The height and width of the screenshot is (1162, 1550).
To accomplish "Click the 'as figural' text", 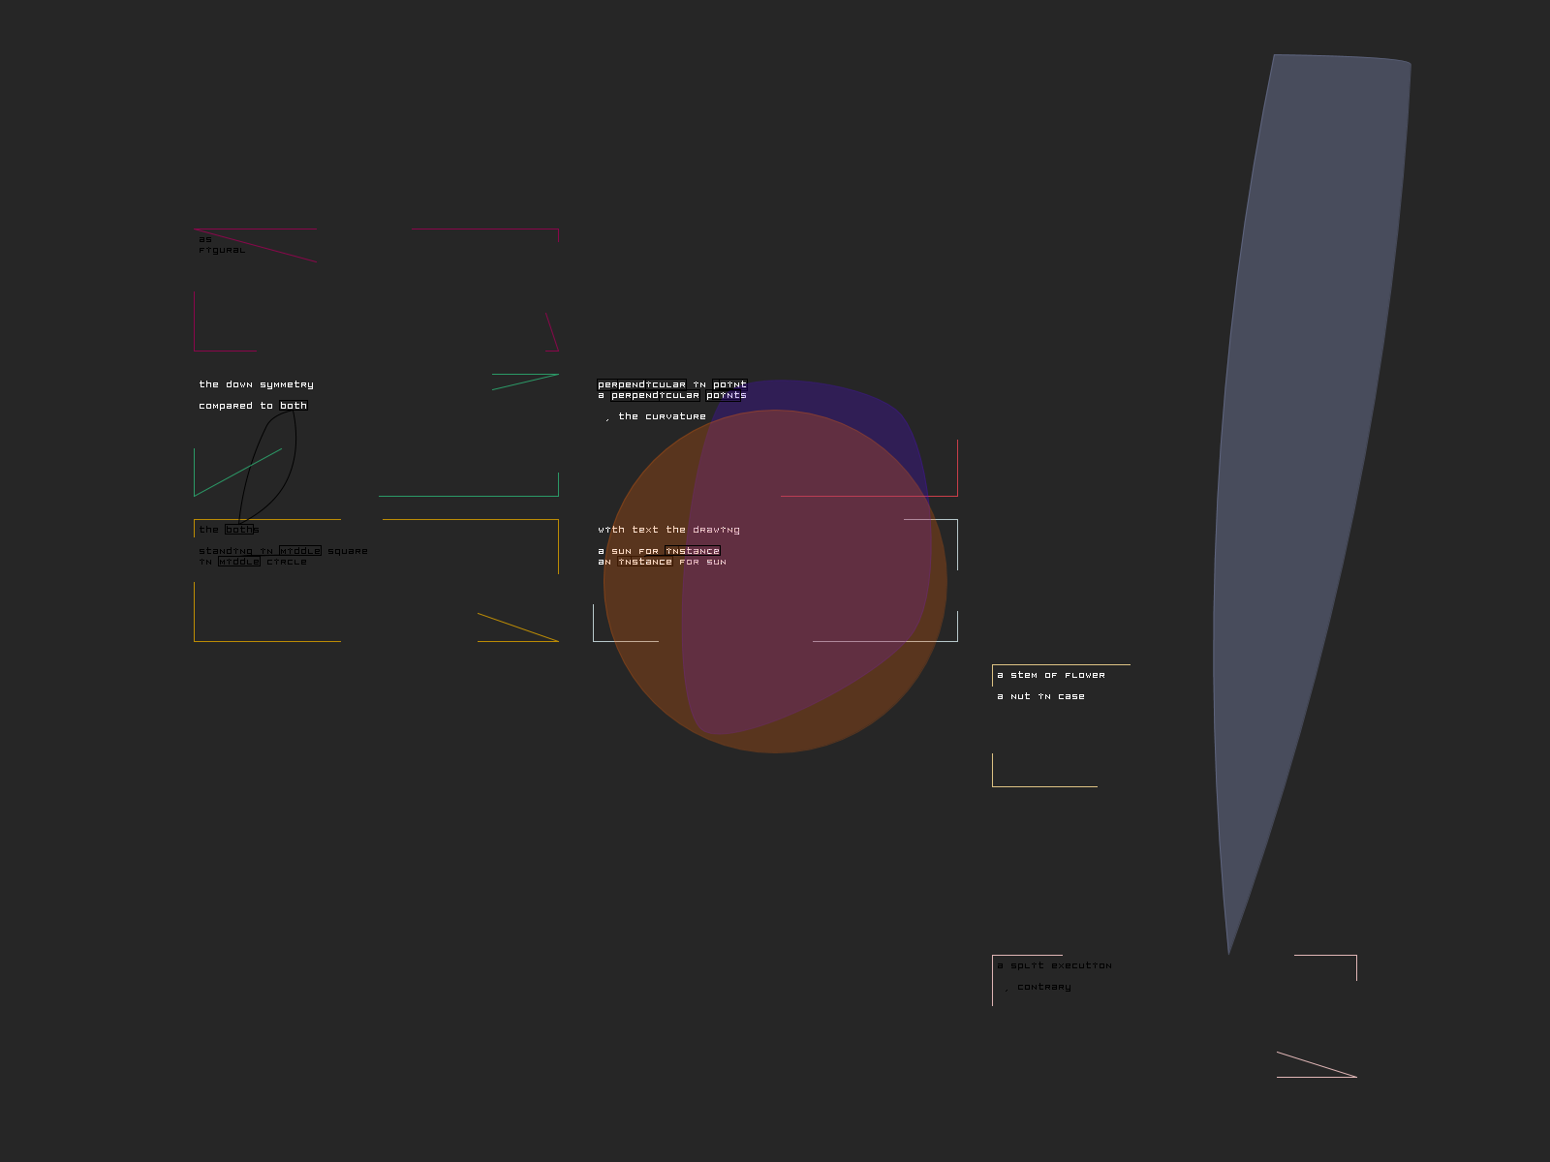I will point(221,245).
